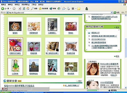
Task: Open the Makiyo的小惡魔世界 blog link
Action: coord(109,64)
